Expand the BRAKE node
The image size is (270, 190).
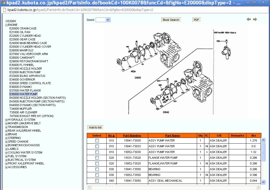pos(6,134)
